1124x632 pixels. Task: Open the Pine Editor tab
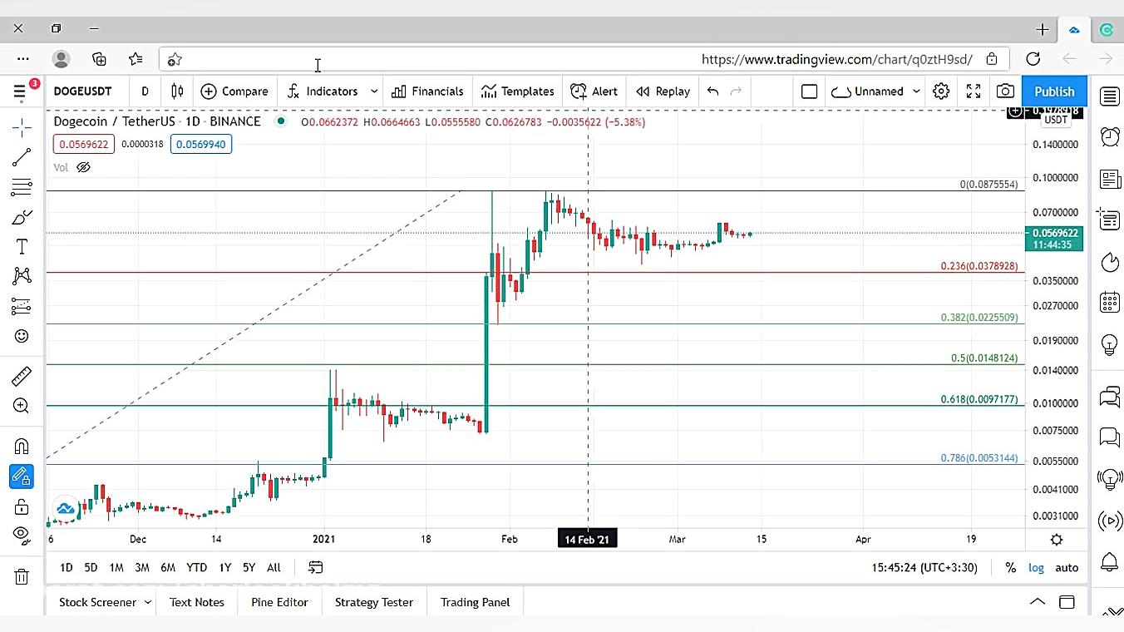point(279,602)
